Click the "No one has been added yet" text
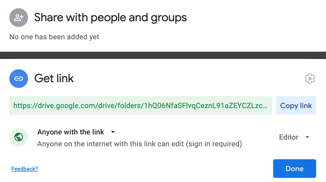The height and width of the screenshot is (182, 326). tap(54, 37)
